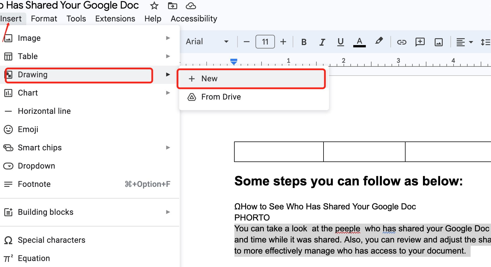Screen dimensions: 491x267
Task: Click the Omega special characters icon
Action: pos(8,240)
